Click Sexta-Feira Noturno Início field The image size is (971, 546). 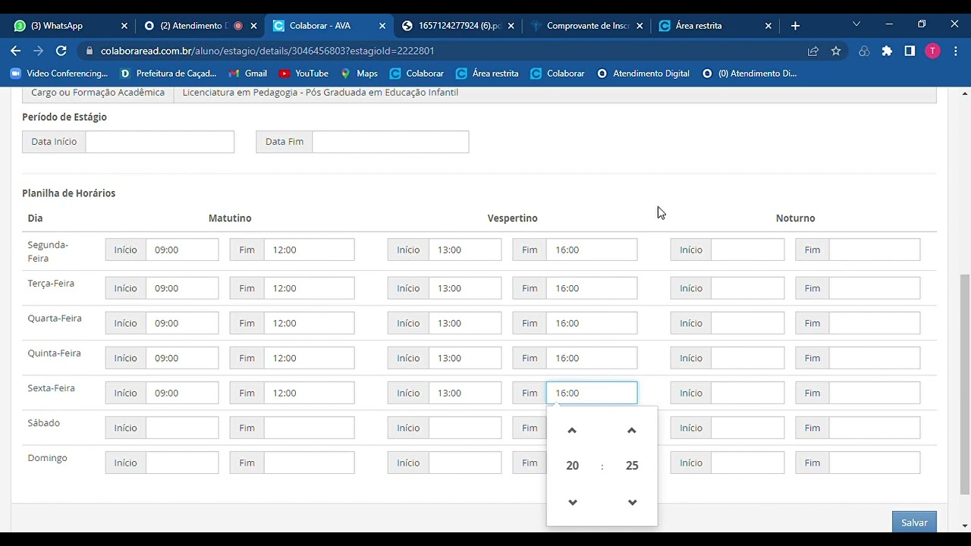(747, 393)
